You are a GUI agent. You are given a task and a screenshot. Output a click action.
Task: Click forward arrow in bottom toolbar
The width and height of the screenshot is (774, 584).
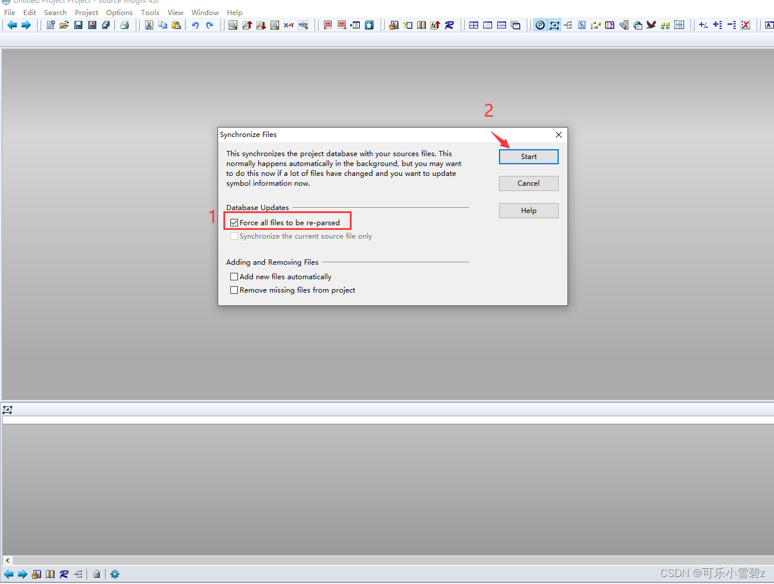(x=23, y=574)
